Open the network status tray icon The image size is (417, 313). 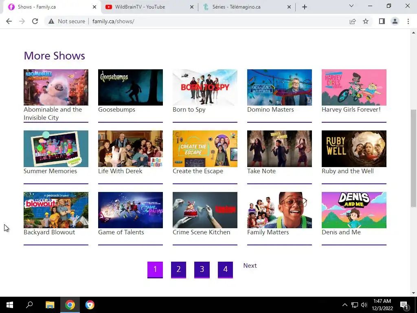[x=355, y=305]
